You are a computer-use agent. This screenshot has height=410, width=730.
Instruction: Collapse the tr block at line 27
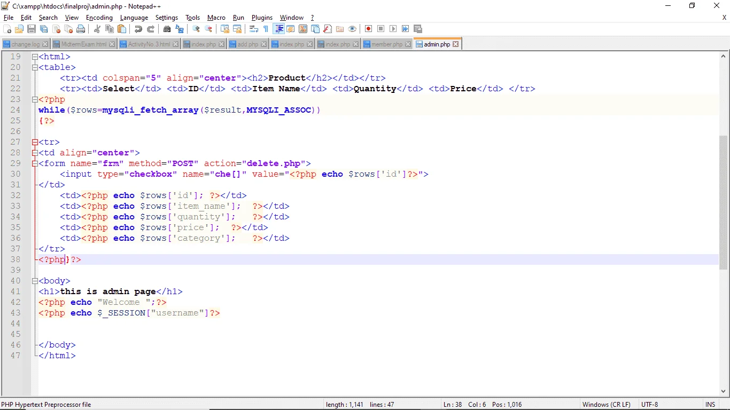point(35,142)
